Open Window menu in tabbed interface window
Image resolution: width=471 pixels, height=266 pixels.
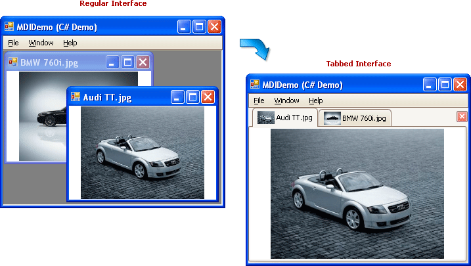coord(286,100)
